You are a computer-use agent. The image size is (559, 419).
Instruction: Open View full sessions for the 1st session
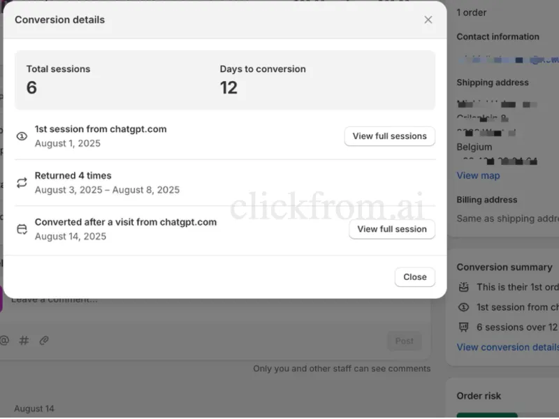click(389, 136)
